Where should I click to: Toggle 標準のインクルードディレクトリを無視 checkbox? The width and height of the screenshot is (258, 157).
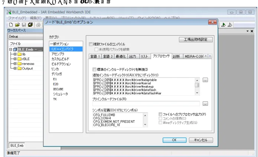coord(94,69)
